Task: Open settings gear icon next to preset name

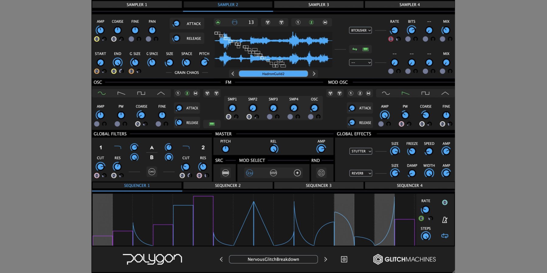Action: point(344,259)
